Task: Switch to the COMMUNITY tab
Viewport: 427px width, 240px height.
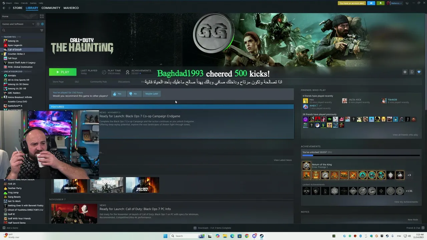Action: (x=51, y=8)
